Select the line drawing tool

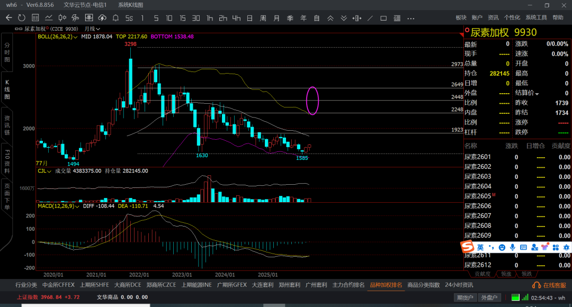click(x=370, y=18)
